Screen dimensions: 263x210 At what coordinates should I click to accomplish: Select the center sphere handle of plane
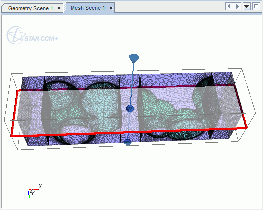tap(130, 109)
